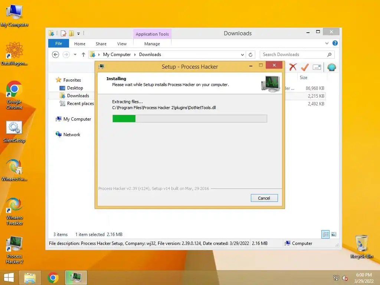Select My Computer in navigation pane

77,119
